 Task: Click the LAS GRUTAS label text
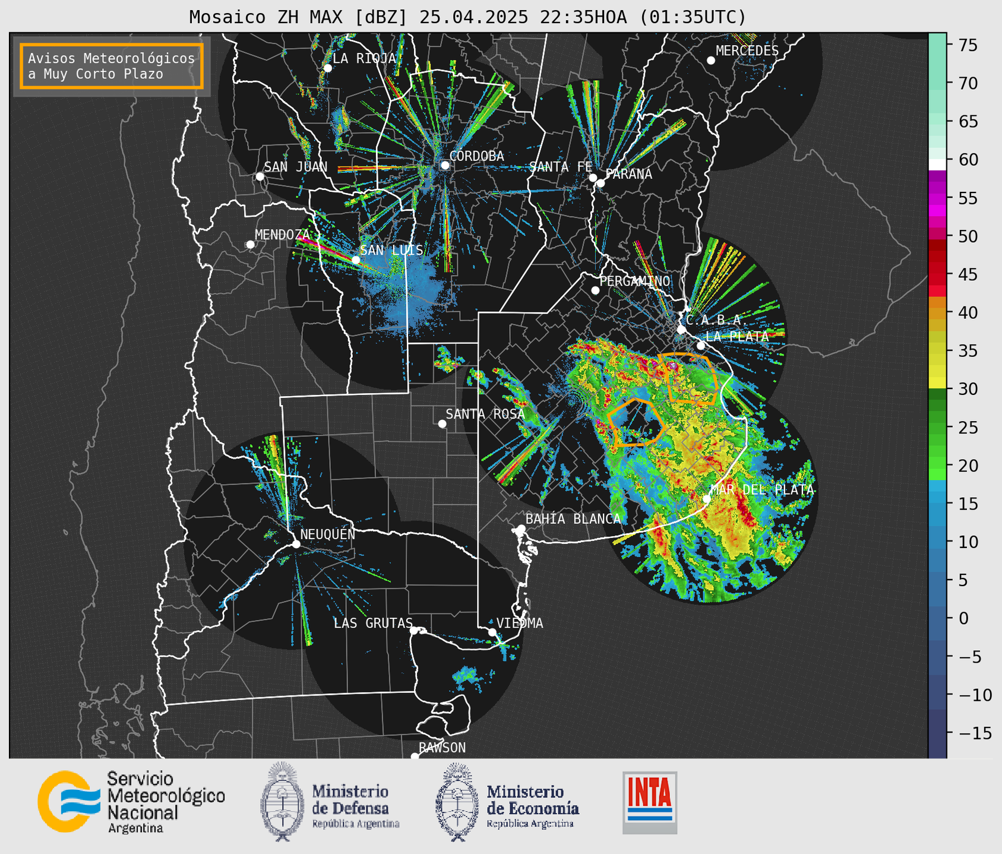coord(373,623)
